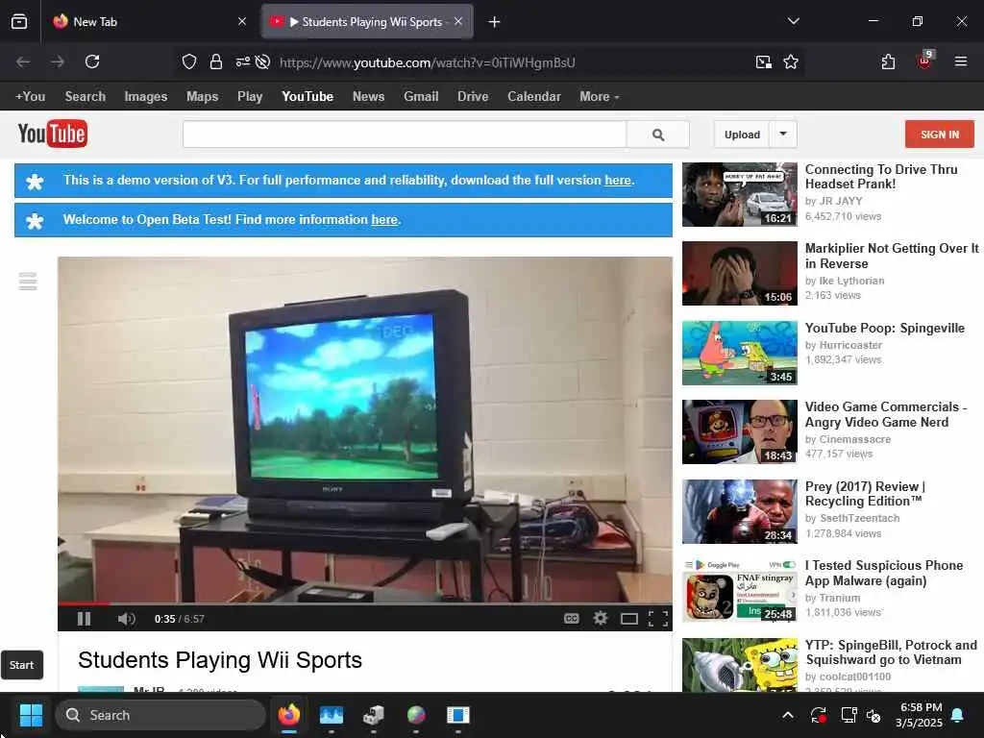Viewport: 984px width, 738px height.
Task: Open the Markiplier Not Getting Over It title link
Action: tap(892, 256)
